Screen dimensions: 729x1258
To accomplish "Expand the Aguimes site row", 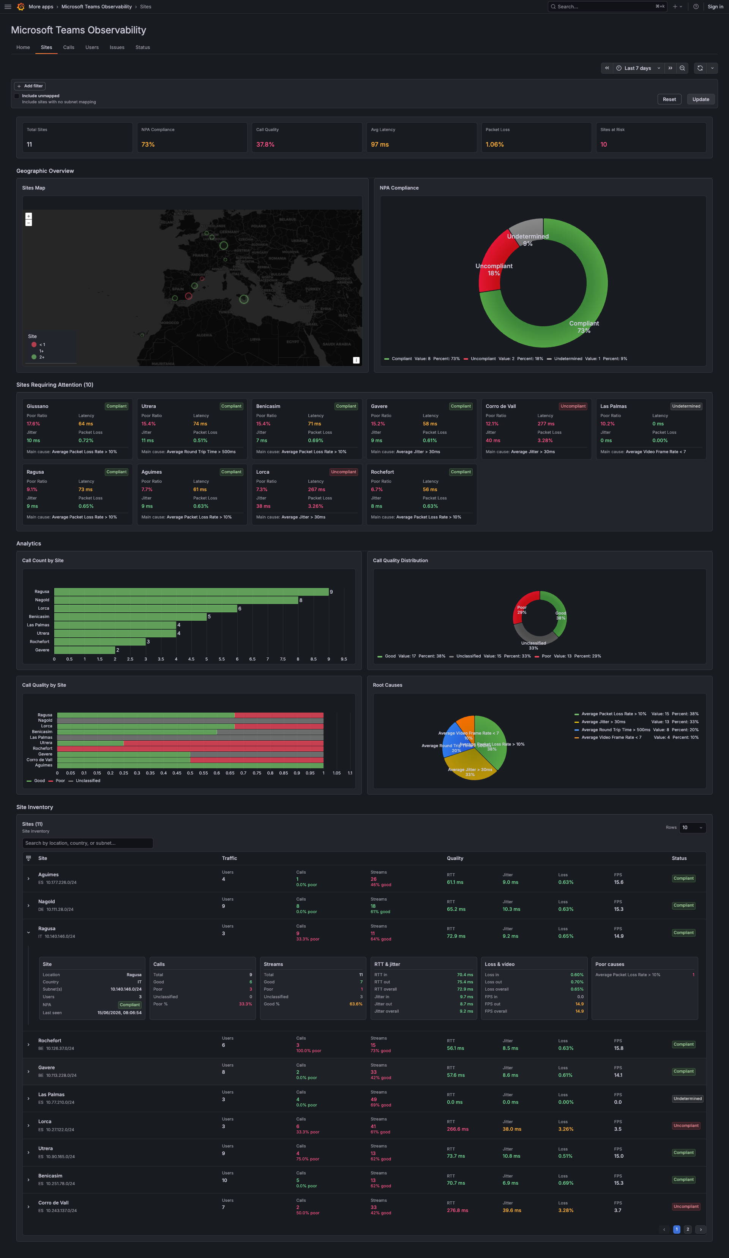I will pyautogui.click(x=28, y=879).
